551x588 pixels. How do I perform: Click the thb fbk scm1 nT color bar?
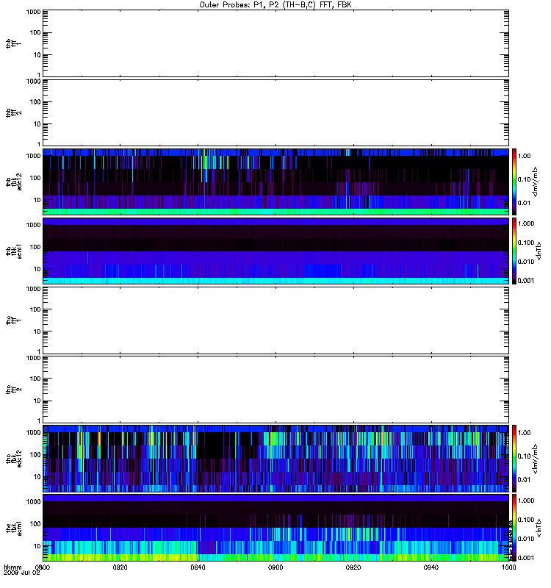(x=514, y=251)
